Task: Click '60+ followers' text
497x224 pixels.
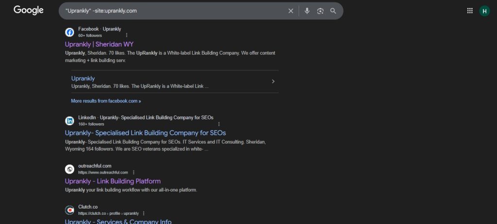Action: coord(90,35)
